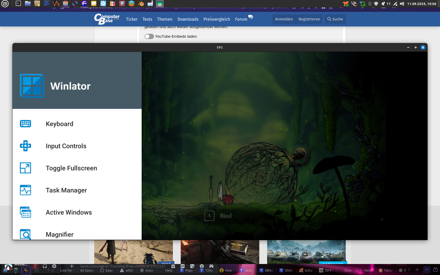The height and width of the screenshot is (275, 440).
Task: Click the Android green robot panel icon
Action: [160, 4]
